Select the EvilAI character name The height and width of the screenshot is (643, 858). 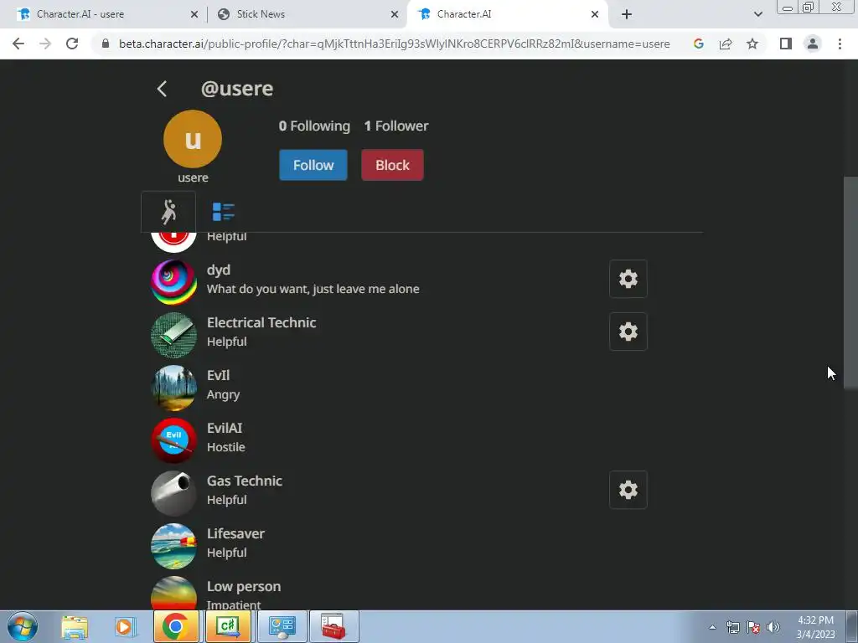coord(225,428)
